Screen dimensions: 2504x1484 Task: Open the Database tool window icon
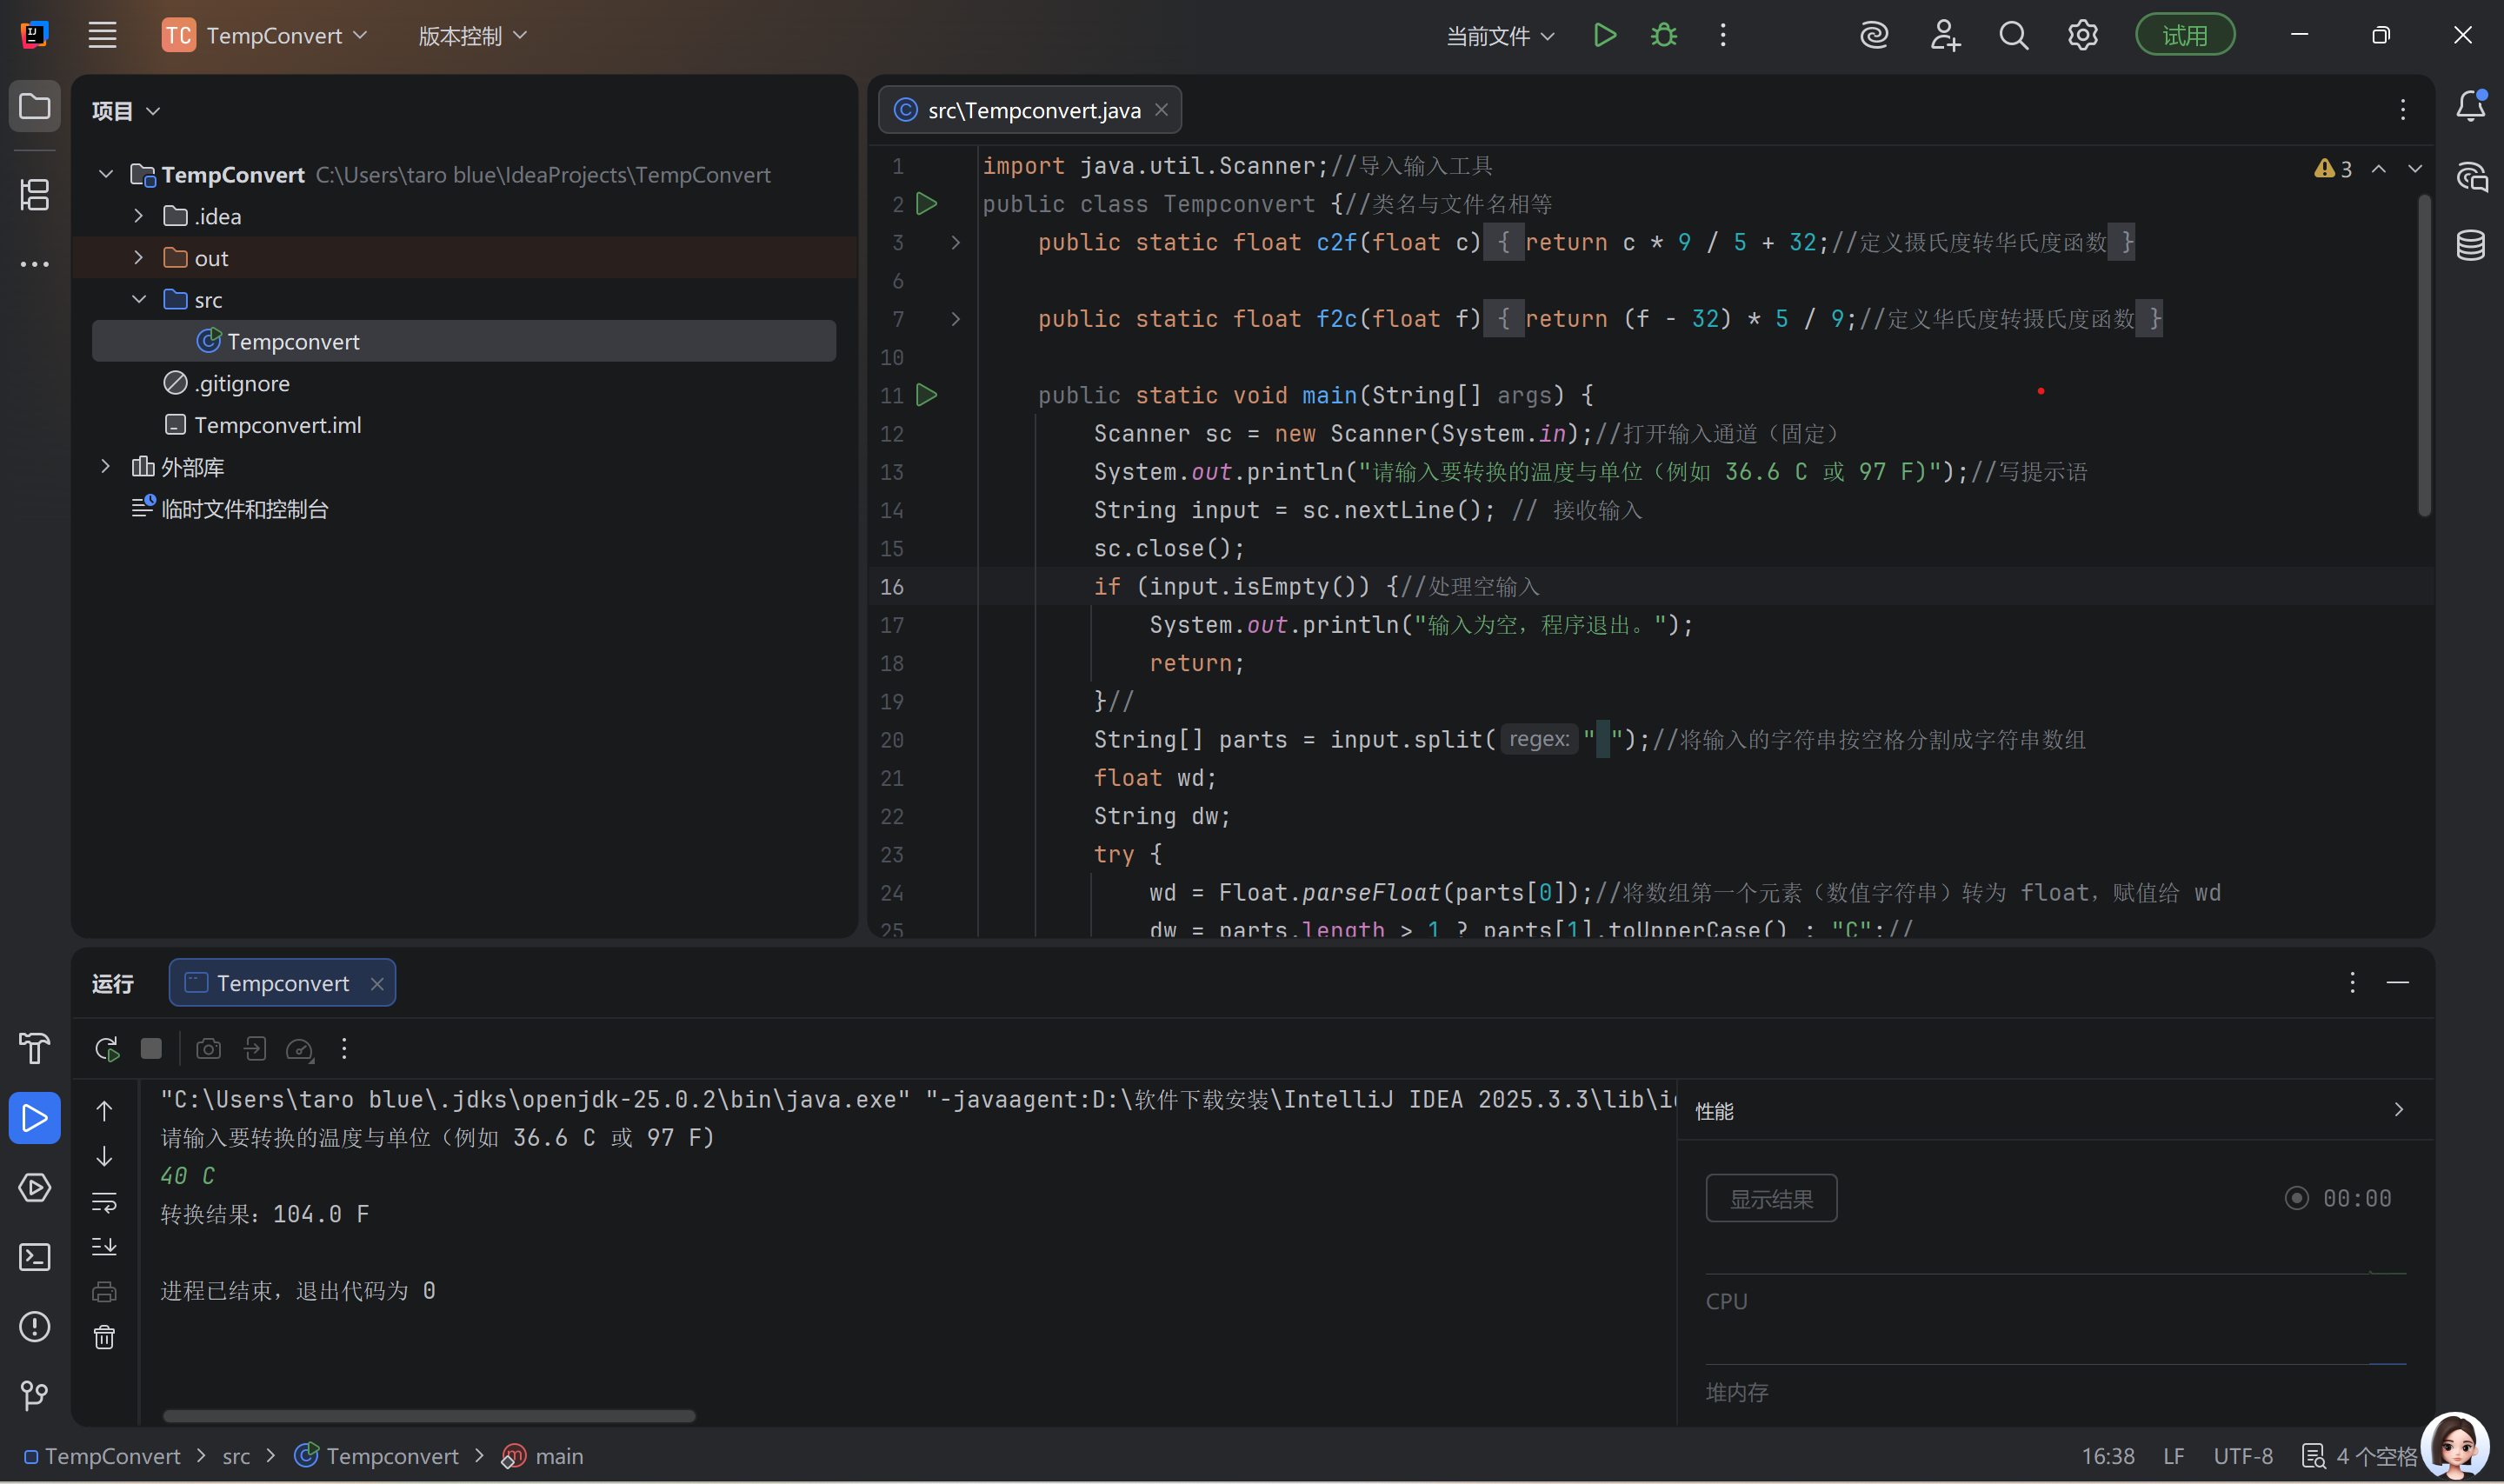tap(2470, 245)
